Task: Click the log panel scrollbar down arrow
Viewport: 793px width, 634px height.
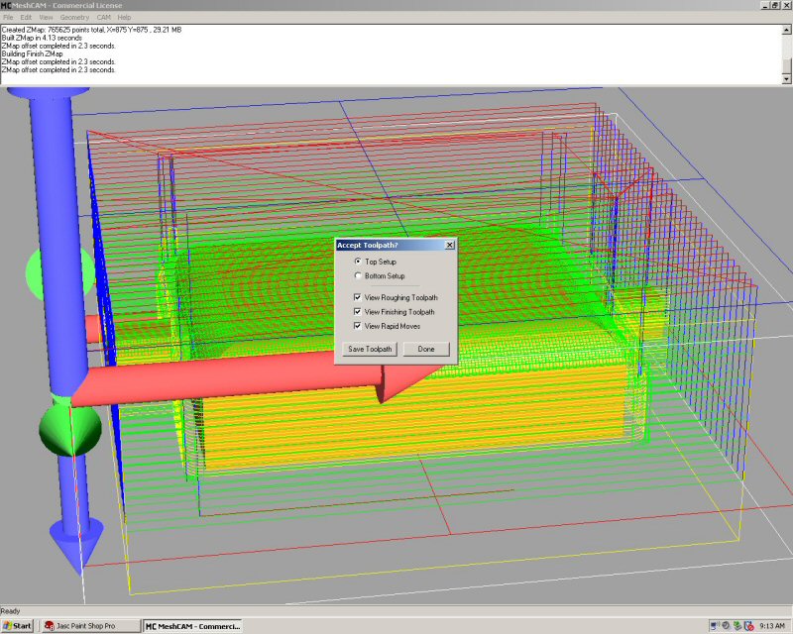Action: click(x=787, y=80)
